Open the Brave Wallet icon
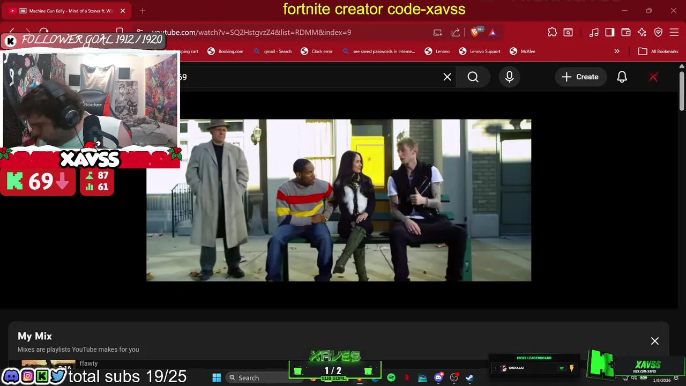The image size is (686, 386). coord(626,32)
